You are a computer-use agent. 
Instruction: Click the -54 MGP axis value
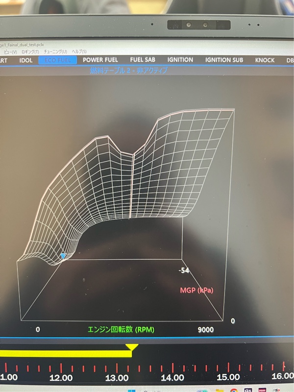click(x=184, y=270)
